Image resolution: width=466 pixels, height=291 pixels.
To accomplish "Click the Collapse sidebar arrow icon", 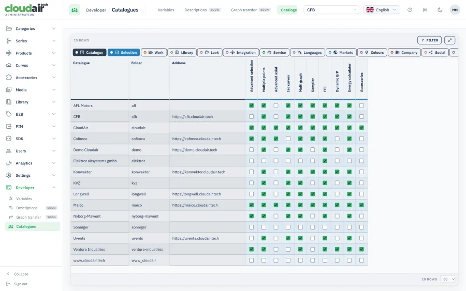I will pyautogui.click(x=8, y=274).
